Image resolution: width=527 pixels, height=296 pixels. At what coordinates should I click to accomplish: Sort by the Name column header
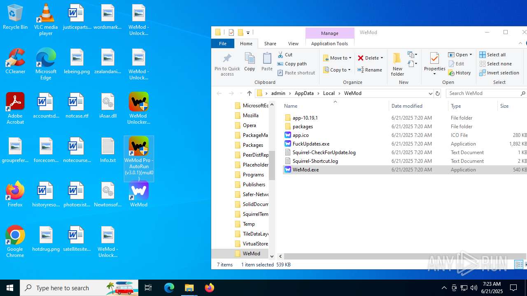click(335, 106)
